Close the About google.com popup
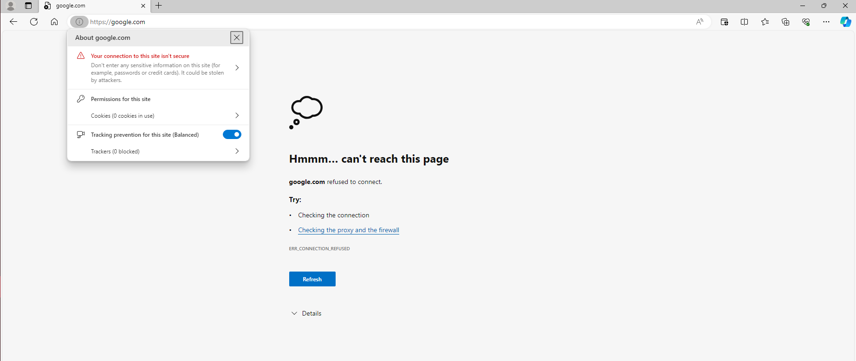 click(237, 38)
